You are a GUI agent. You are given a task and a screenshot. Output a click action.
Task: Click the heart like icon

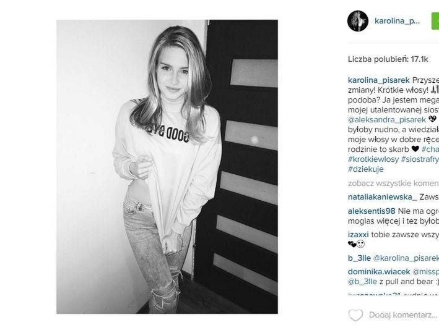pyautogui.click(x=355, y=315)
